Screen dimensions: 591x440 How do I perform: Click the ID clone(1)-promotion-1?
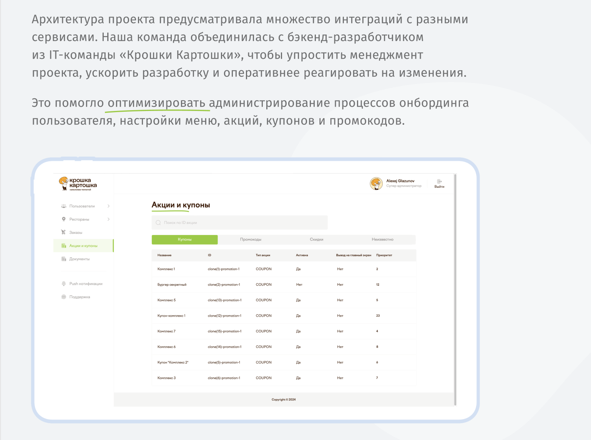tap(224, 269)
